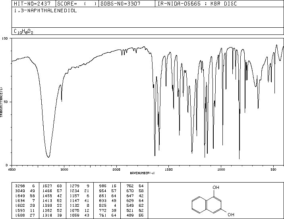284x219 pixels.
Task: Click the 954 peak table entry
Action: click(x=103, y=191)
